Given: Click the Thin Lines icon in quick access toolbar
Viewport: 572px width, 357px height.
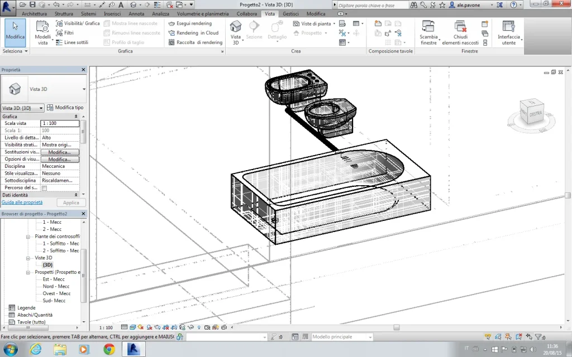Looking at the screenshot, I should (157, 4).
